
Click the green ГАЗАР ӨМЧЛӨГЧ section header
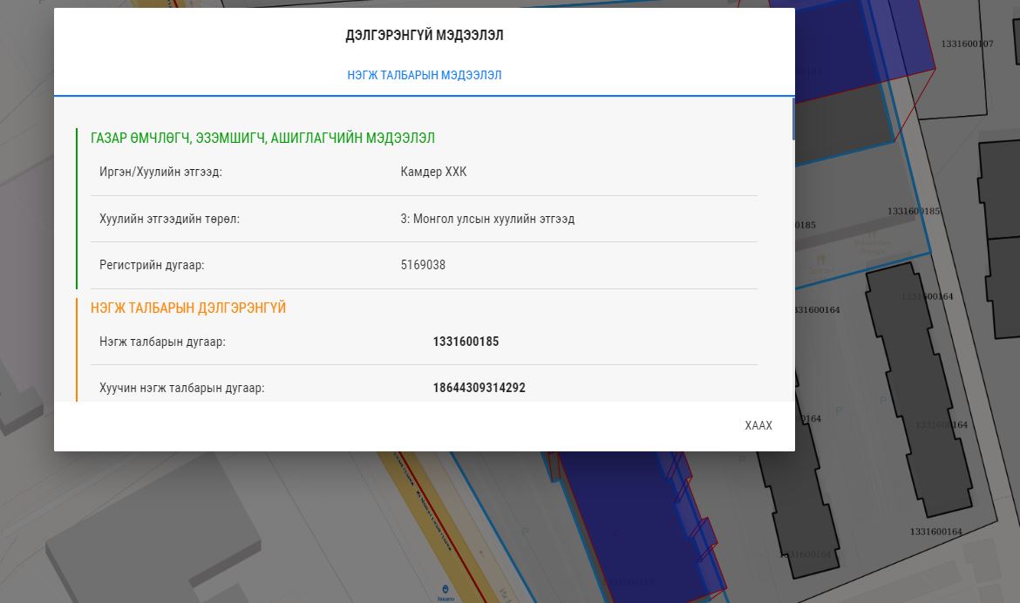point(262,138)
